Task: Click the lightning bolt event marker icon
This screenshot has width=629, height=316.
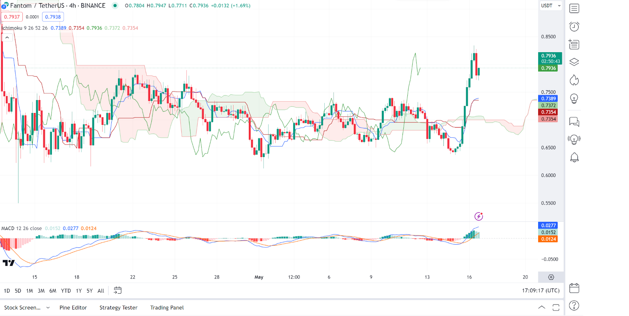Action: (x=478, y=216)
